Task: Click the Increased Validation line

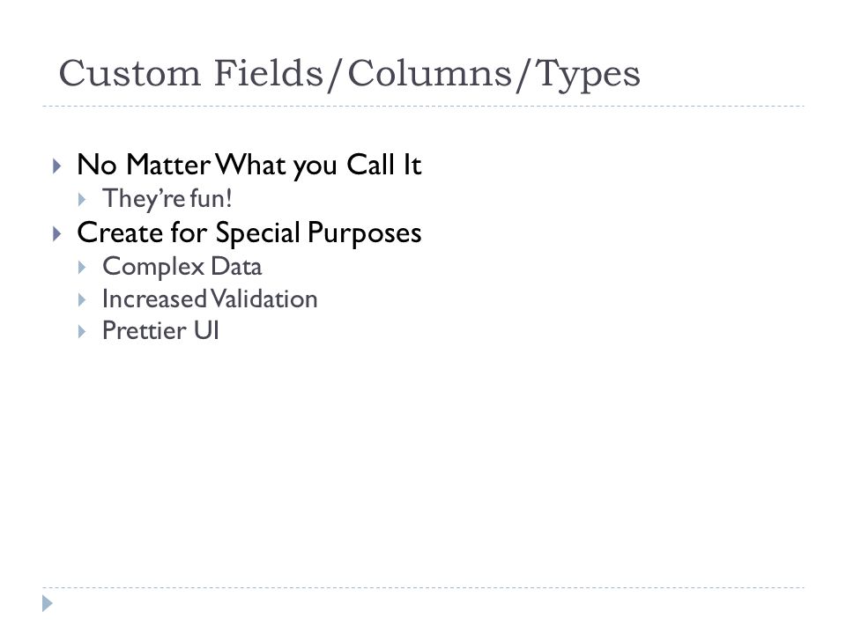Action: coord(210,299)
